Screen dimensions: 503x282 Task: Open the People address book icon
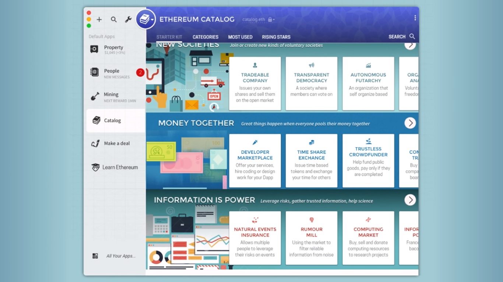click(x=95, y=72)
